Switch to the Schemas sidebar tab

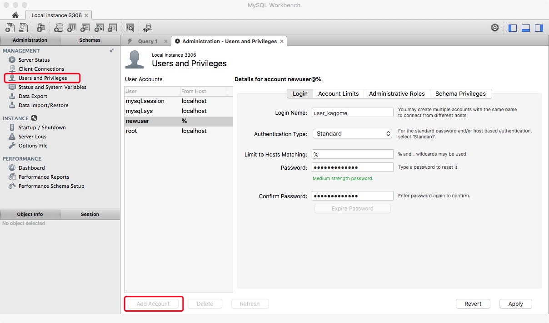point(90,40)
